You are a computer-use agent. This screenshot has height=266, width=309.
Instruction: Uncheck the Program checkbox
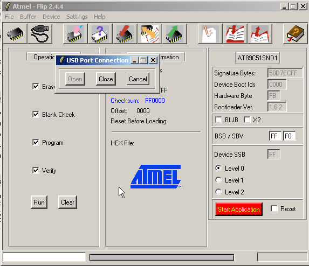point(36,142)
